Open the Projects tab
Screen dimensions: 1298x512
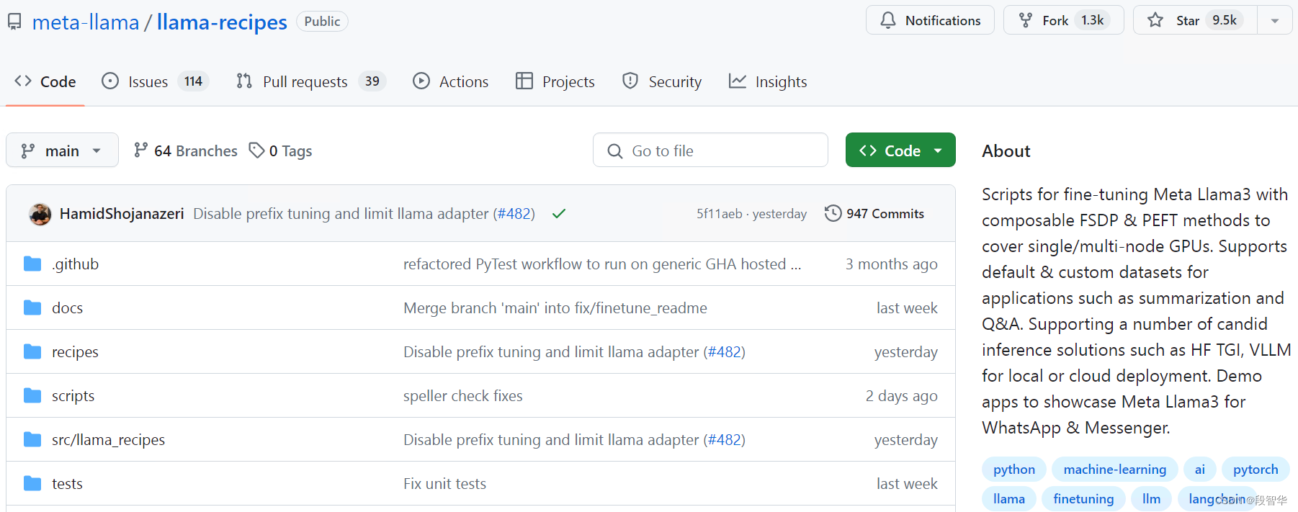point(555,81)
